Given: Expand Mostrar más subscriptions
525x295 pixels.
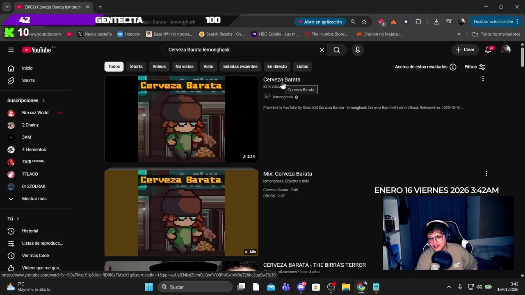Looking at the screenshot, I should point(35,199).
